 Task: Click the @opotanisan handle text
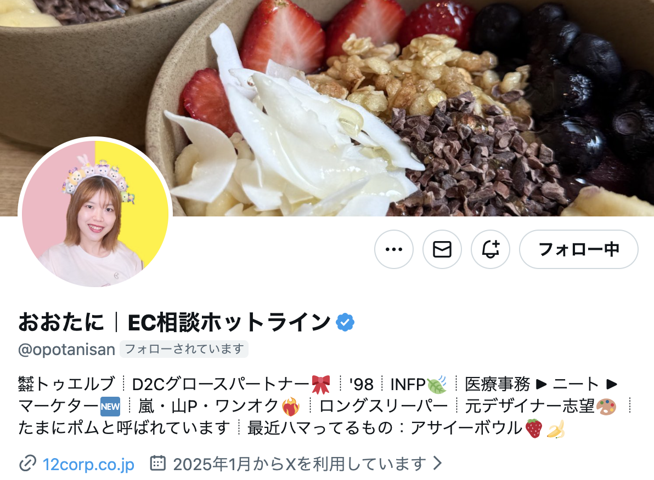tap(67, 350)
